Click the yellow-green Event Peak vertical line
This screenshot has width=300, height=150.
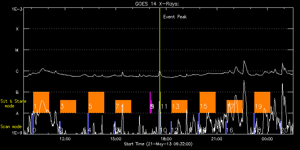(159, 71)
